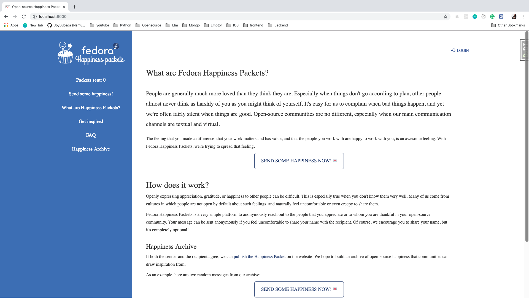Click the faded square extension icon

[466, 17]
